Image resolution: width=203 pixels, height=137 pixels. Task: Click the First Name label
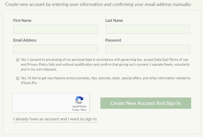point(22,21)
